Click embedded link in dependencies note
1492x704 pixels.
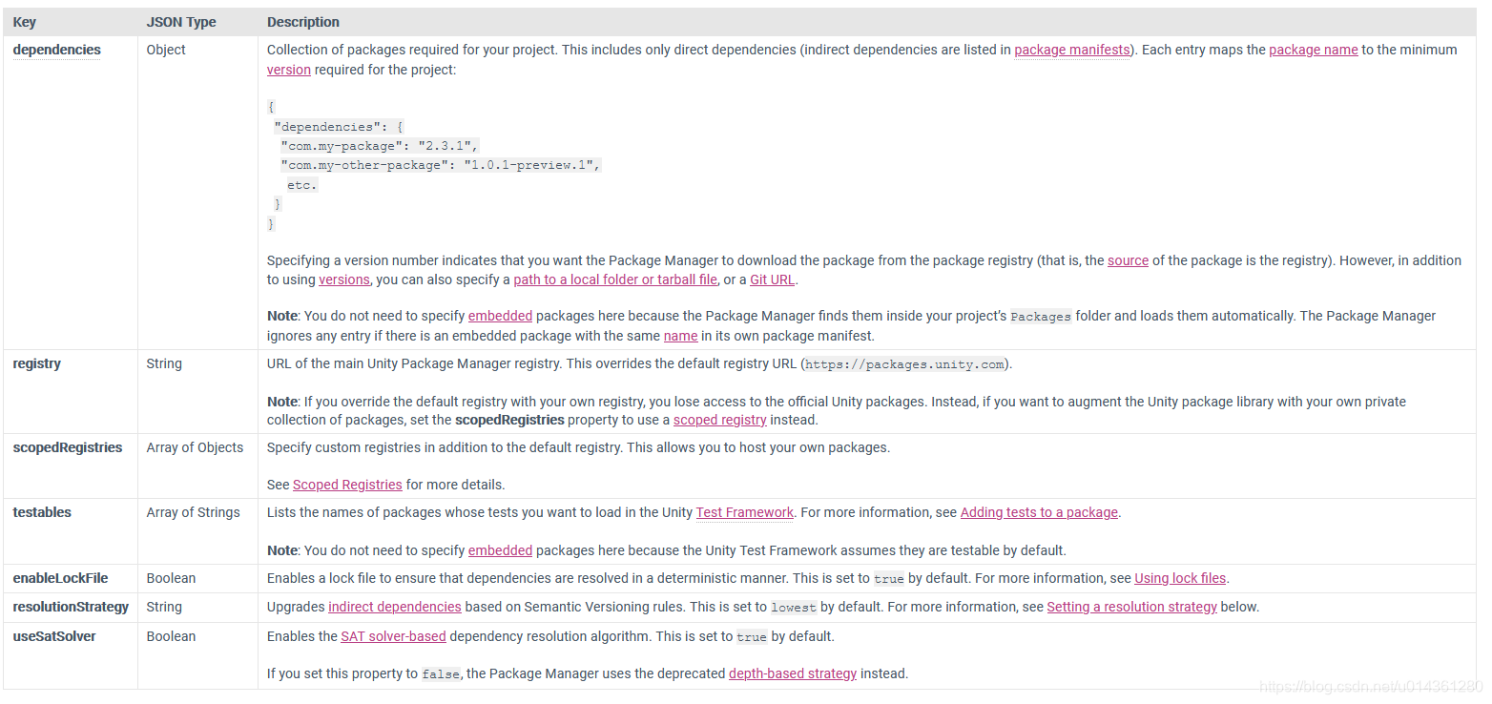(x=500, y=316)
